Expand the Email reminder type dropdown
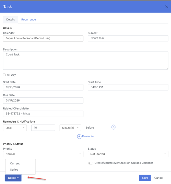This screenshot has height=184, width=171. pos(15,128)
